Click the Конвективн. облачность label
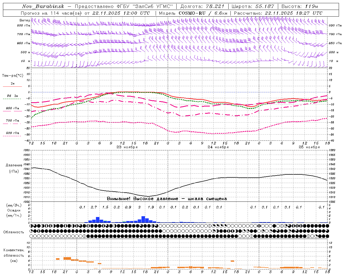 coord(14,253)
